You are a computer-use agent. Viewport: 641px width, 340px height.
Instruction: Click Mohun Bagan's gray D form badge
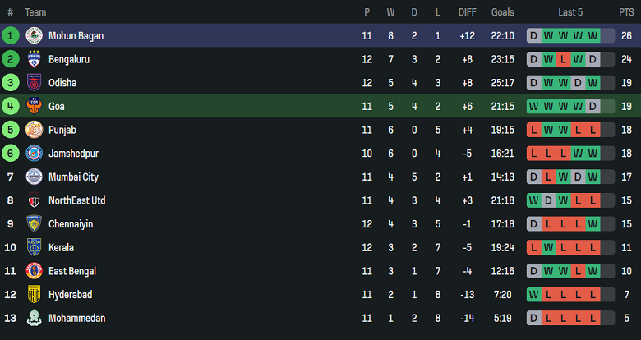click(533, 36)
